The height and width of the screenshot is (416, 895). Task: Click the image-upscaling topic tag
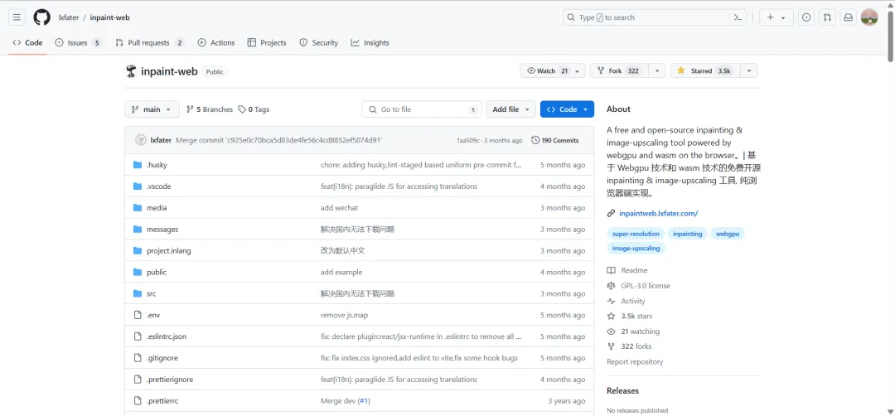coord(636,249)
